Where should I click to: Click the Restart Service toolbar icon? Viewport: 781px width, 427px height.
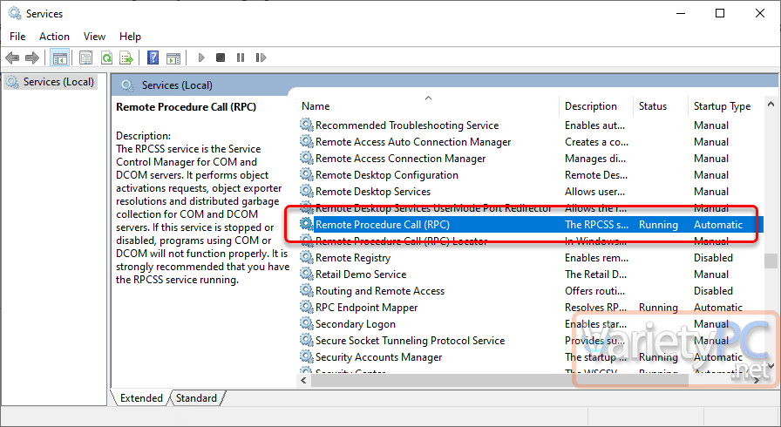(x=261, y=58)
